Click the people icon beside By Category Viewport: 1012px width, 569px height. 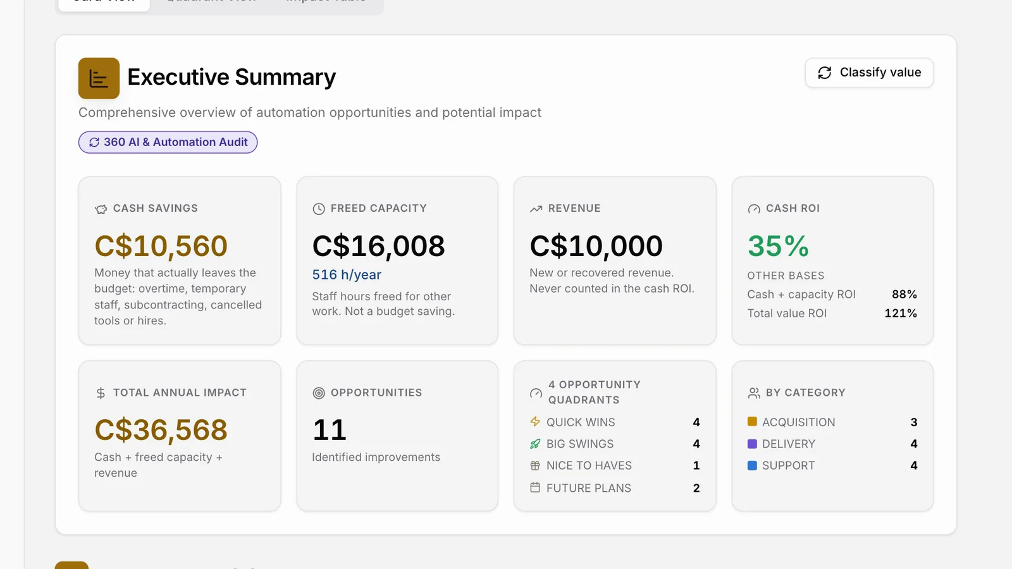pos(754,393)
